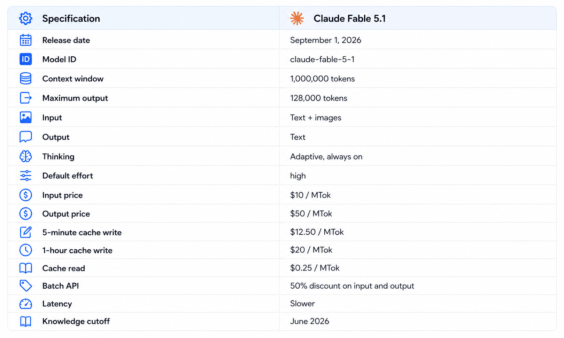Select the Text + images value
This screenshot has height=338, width=564.
coord(316,118)
